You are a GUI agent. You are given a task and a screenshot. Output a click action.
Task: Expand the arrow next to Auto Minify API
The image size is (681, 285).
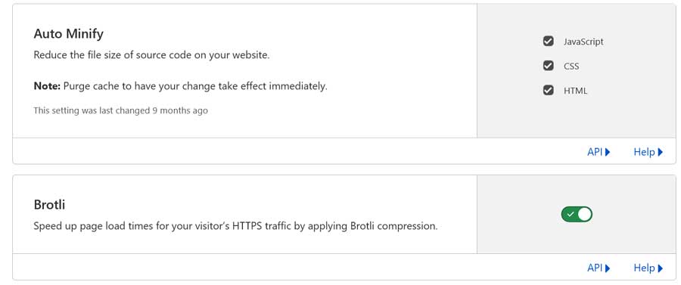(x=608, y=152)
